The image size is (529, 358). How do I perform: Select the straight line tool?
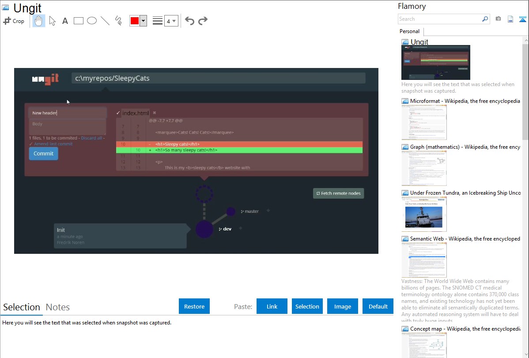[x=105, y=21]
